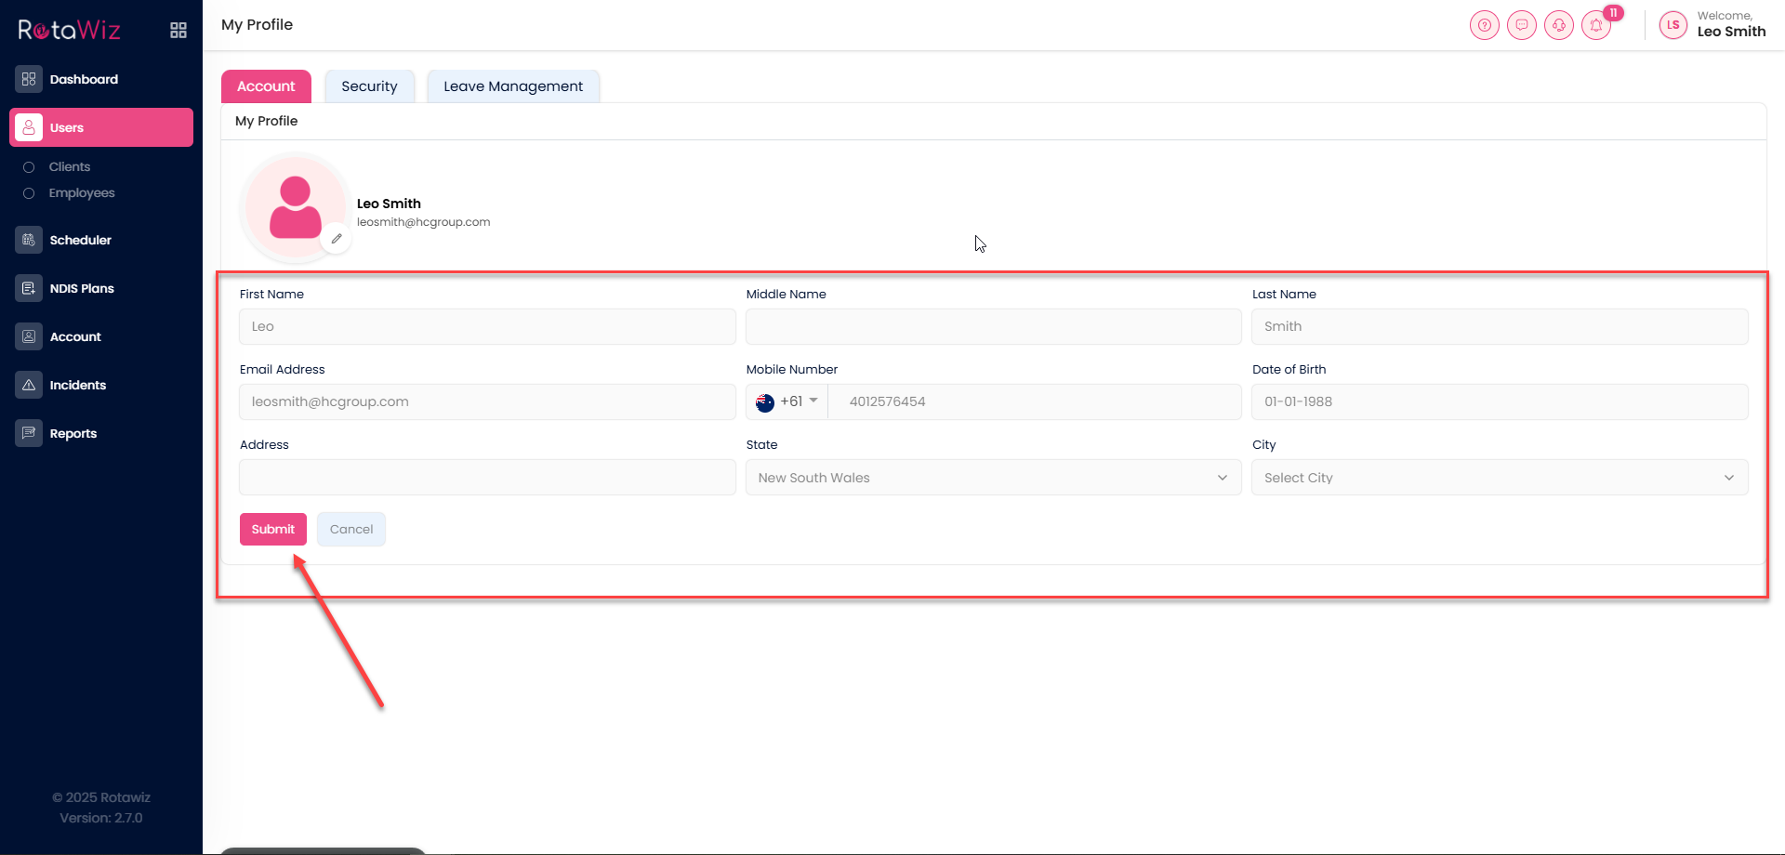Screen dimensions: 1785x855
Task: Open Scheduler from the sidebar
Action: pyautogui.click(x=80, y=240)
